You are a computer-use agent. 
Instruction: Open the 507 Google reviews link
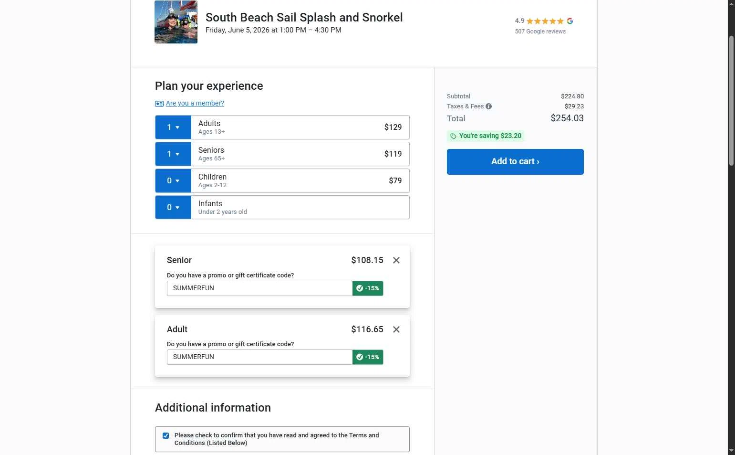point(540,32)
